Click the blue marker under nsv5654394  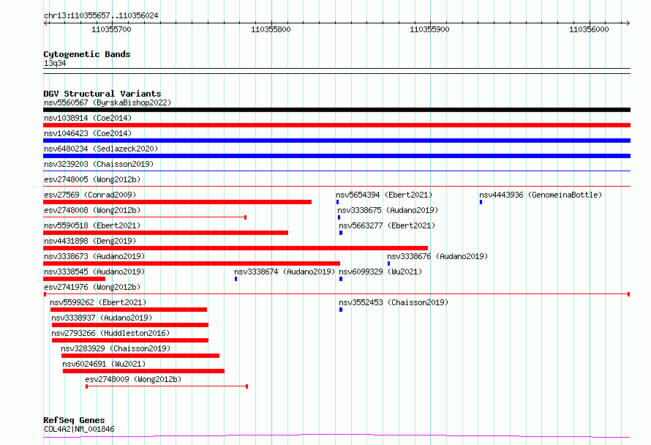pyautogui.click(x=337, y=202)
